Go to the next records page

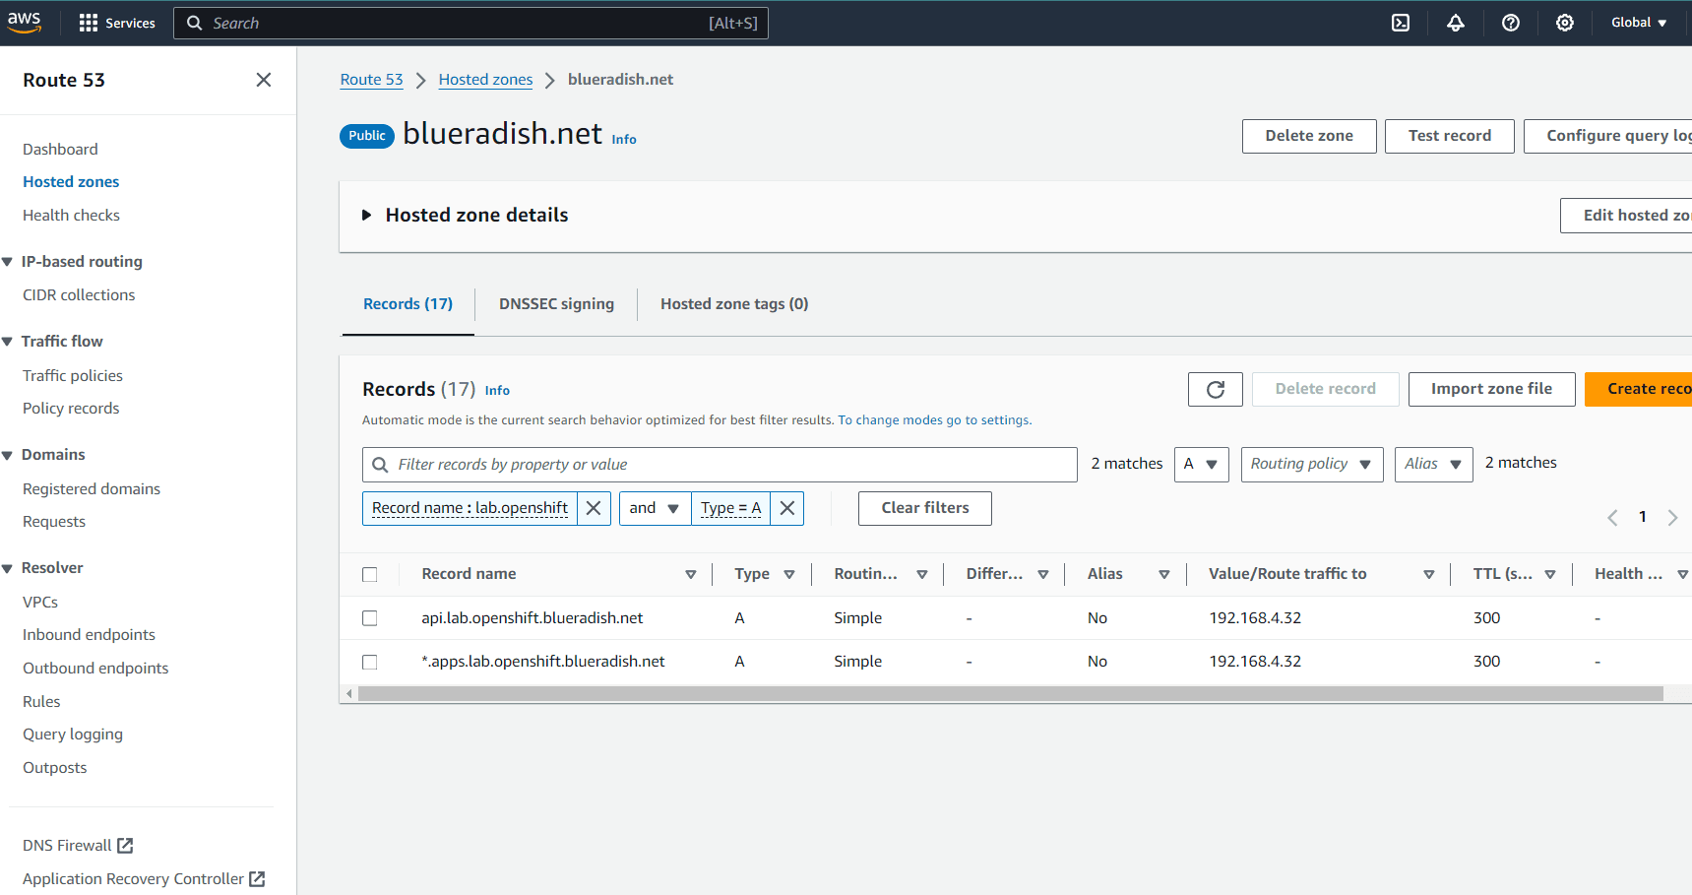[x=1672, y=517]
